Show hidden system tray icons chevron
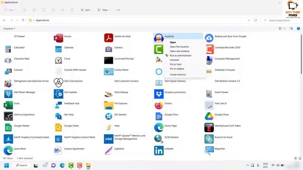The height and width of the screenshot is (170, 303). (x=247, y=165)
